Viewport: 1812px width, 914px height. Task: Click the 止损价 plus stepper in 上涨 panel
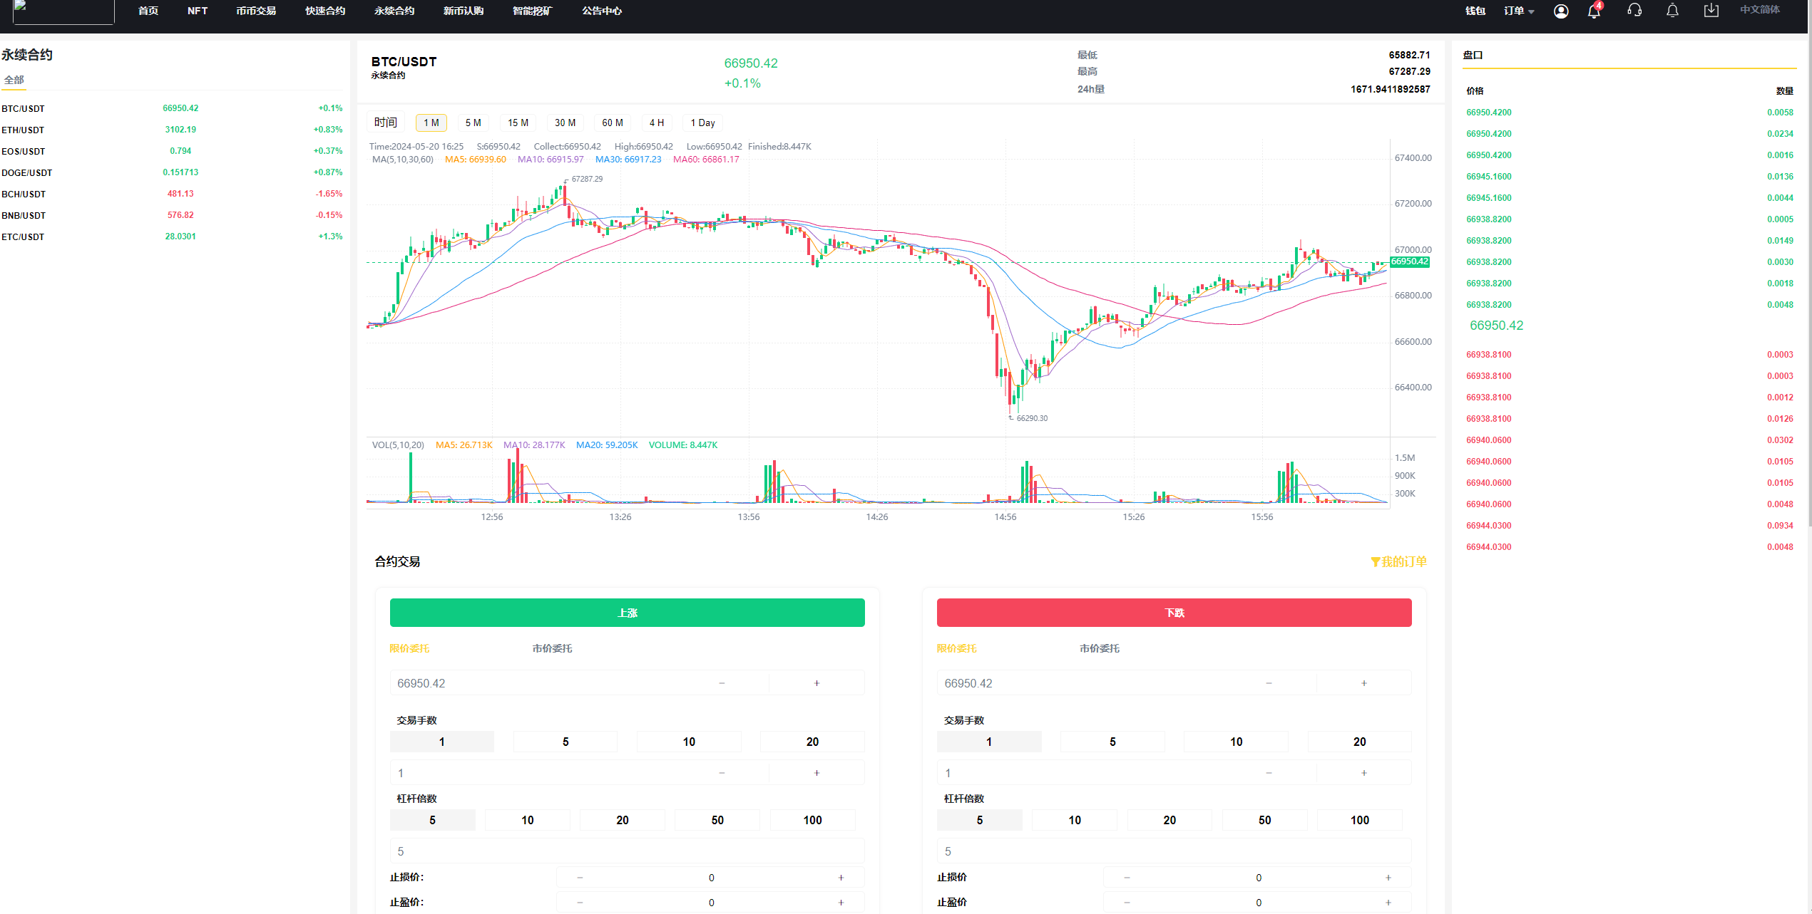(841, 878)
